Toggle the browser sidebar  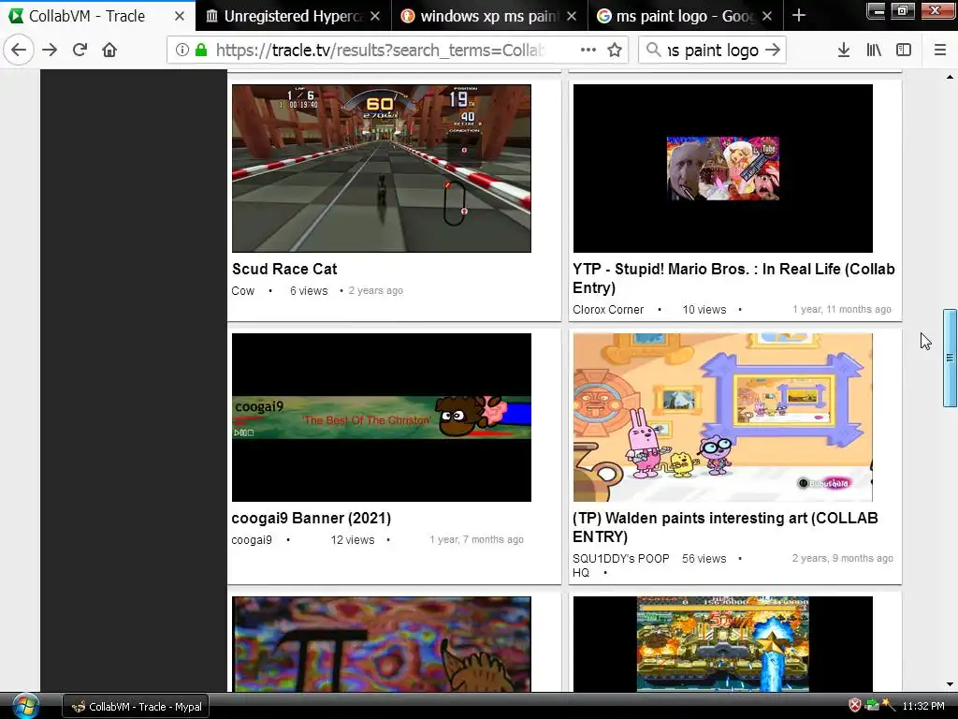coord(904,51)
